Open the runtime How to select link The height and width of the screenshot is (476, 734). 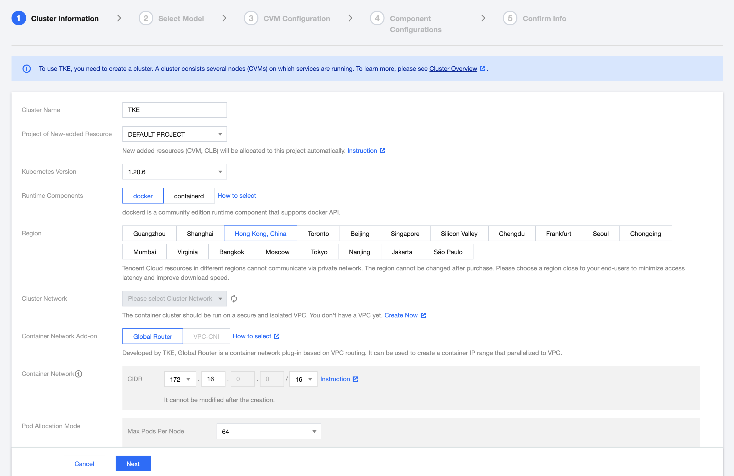(x=236, y=196)
